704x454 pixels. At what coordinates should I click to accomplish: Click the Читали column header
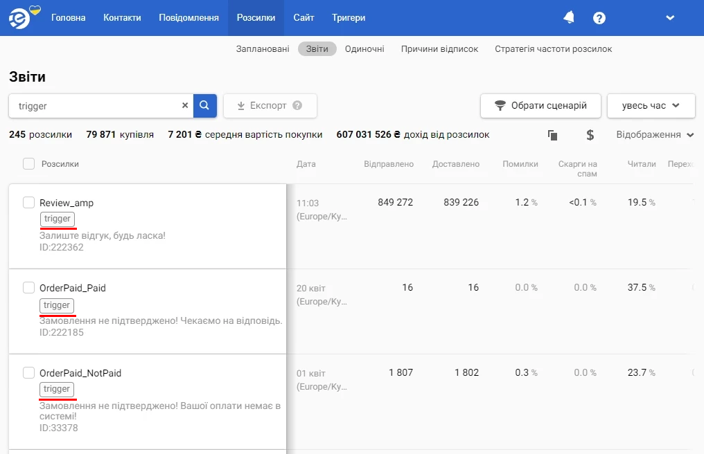click(x=642, y=164)
